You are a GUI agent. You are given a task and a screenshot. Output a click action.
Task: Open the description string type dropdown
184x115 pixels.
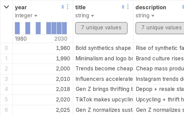(153, 16)
